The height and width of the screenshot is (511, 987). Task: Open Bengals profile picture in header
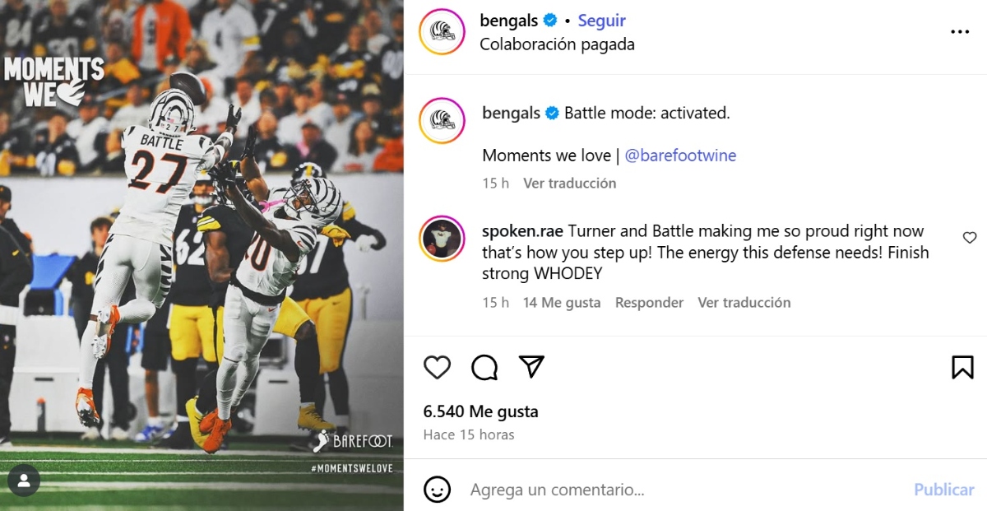pyautogui.click(x=443, y=32)
